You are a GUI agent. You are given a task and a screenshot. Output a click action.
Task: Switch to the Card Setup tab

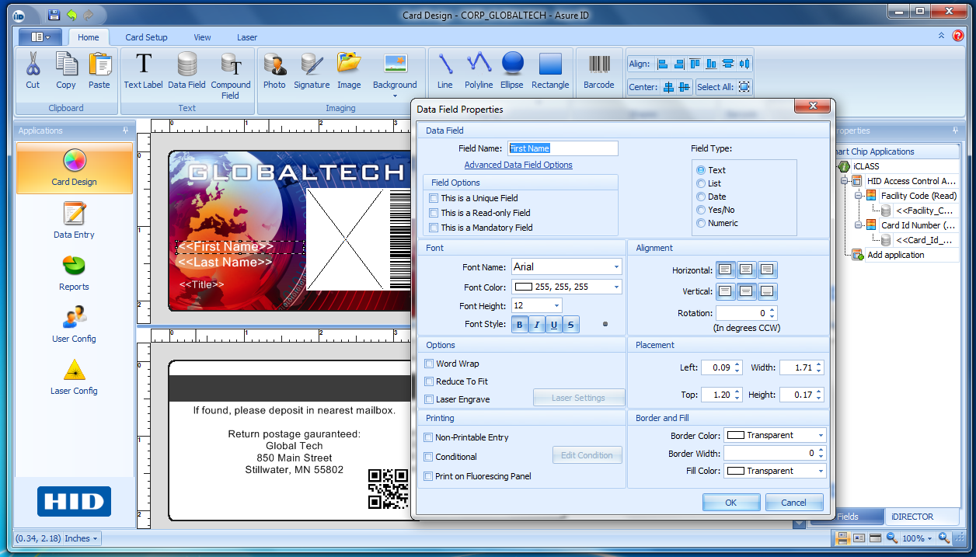pyautogui.click(x=146, y=37)
